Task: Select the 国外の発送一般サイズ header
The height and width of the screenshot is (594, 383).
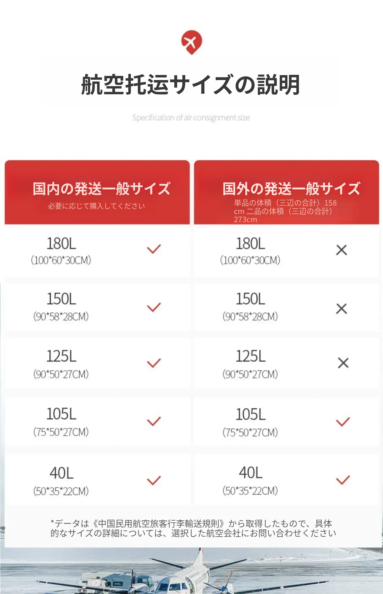Action: [291, 189]
